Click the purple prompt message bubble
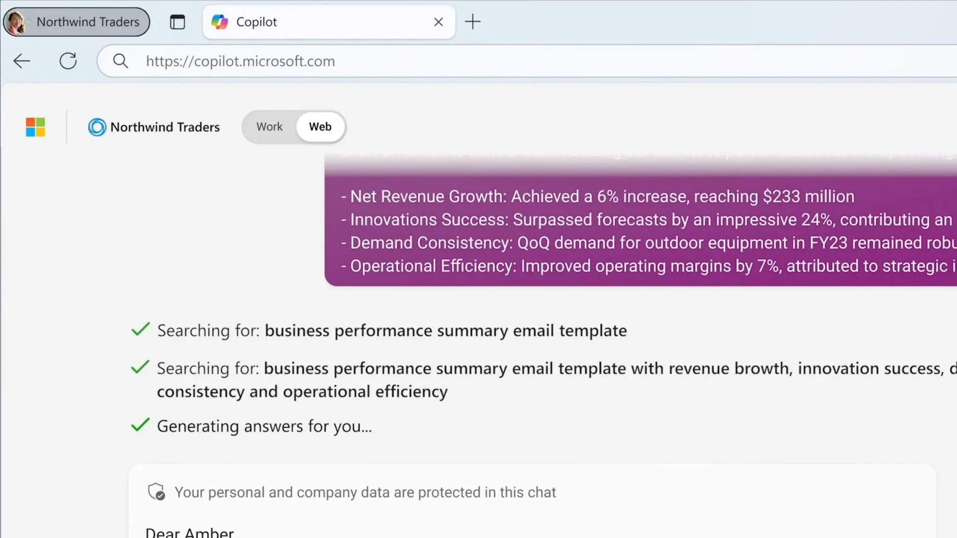 (x=640, y=231)
